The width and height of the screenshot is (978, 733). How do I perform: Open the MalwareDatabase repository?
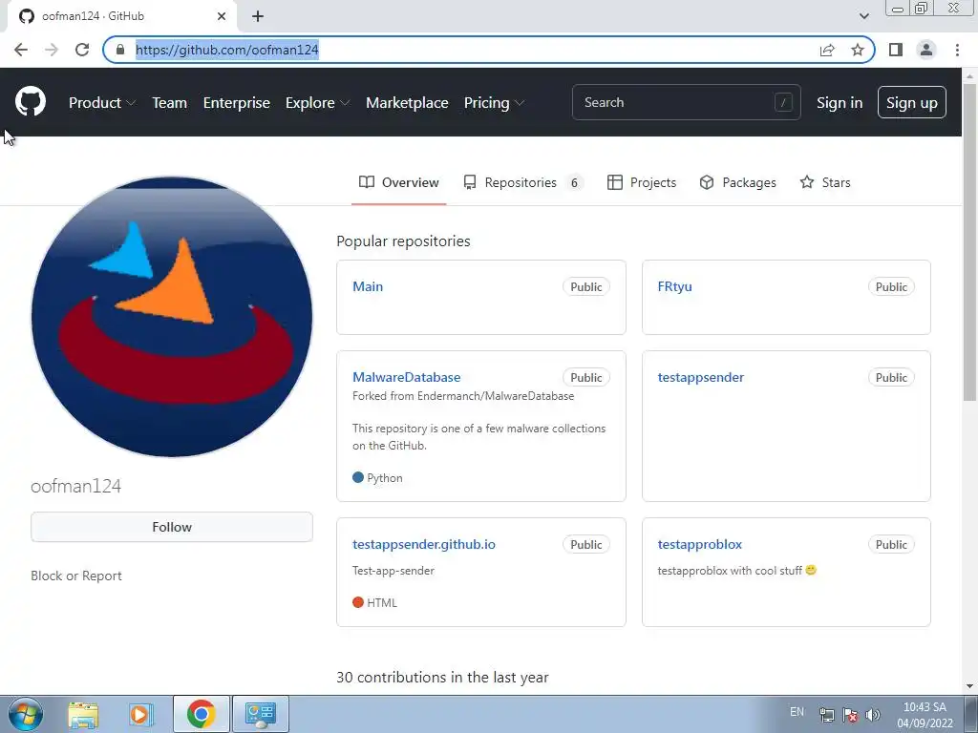coord(406,377)
